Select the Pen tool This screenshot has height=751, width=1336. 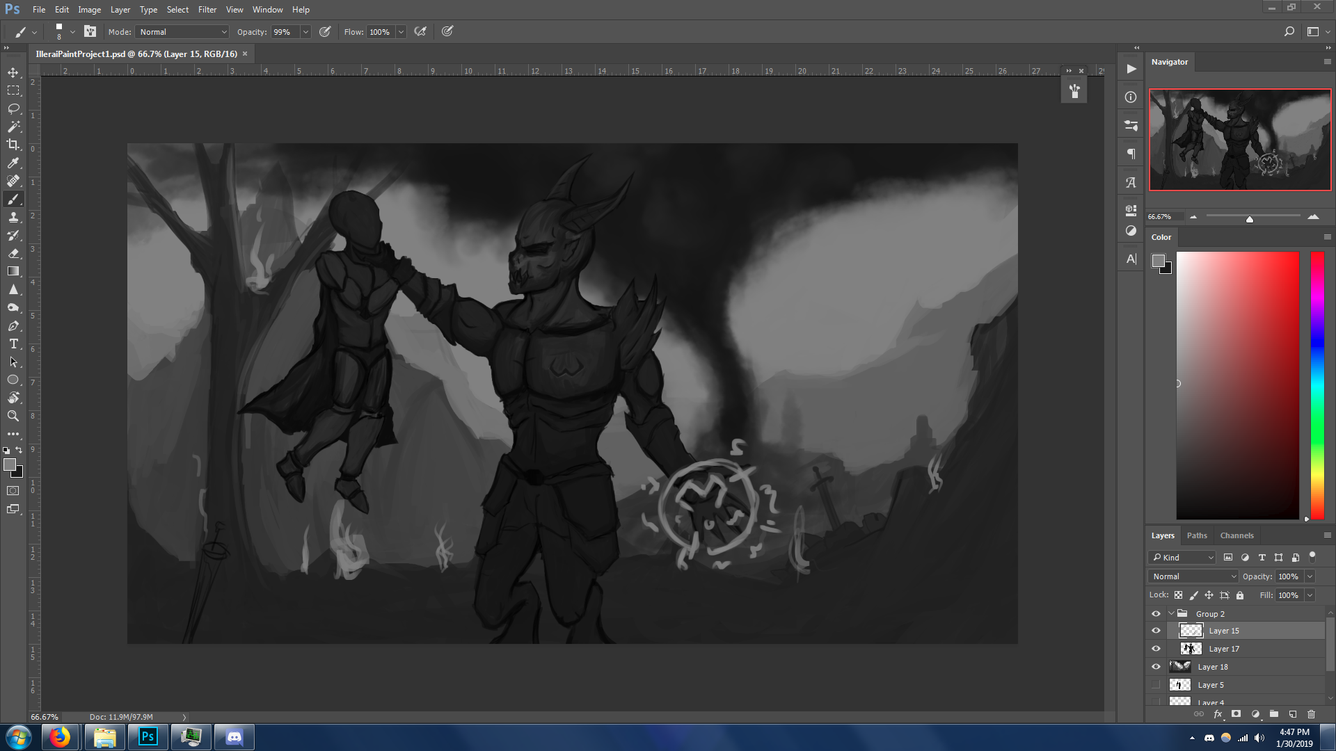pos(13,325)
